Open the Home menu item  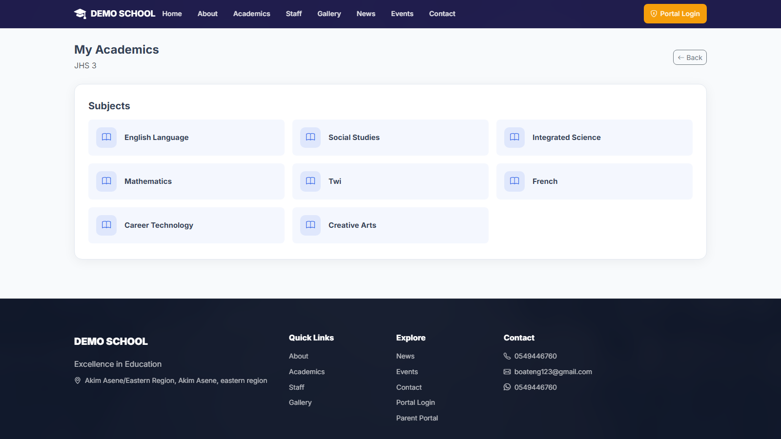point(172,14)
